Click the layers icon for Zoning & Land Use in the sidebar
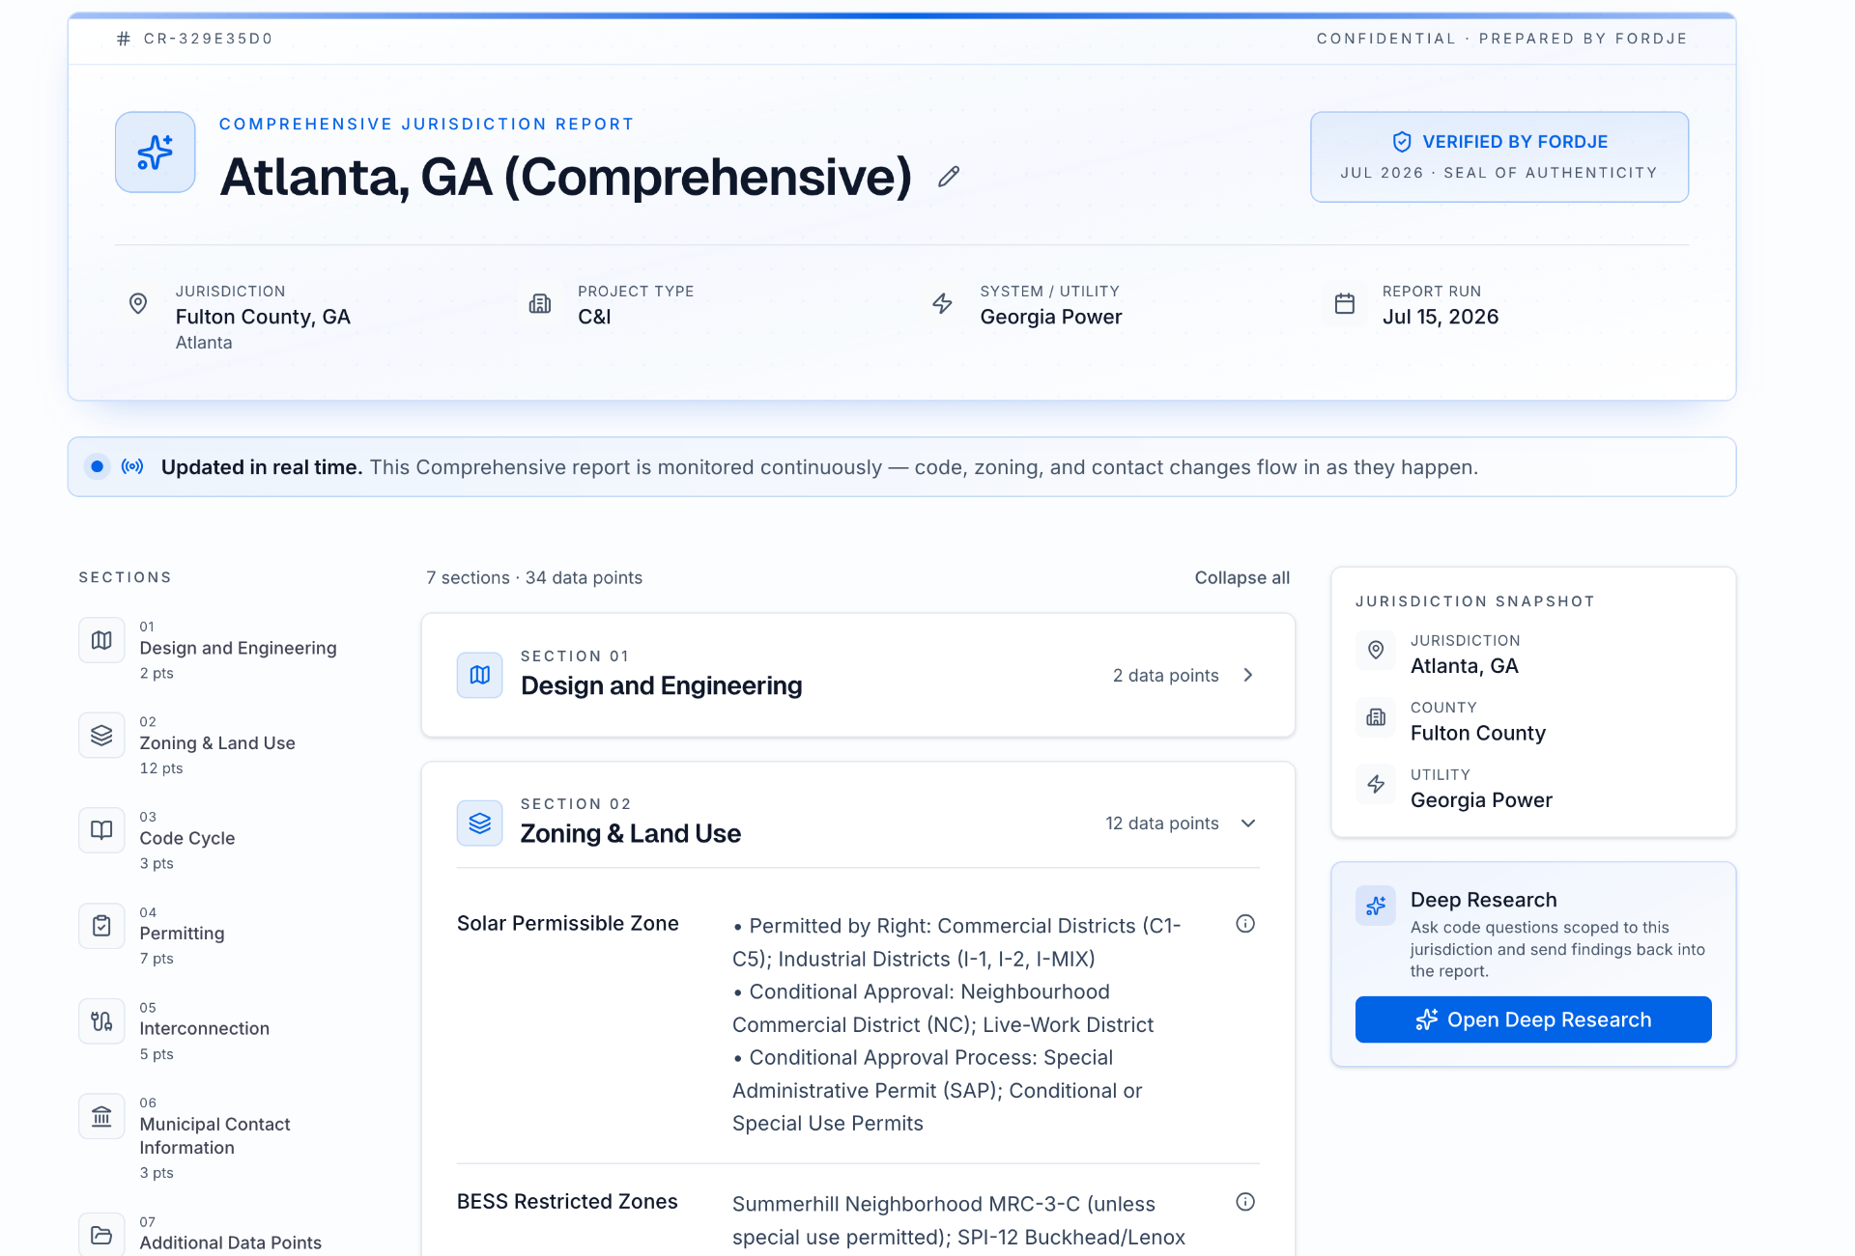 pyautogui.click(x=101, y=736)
